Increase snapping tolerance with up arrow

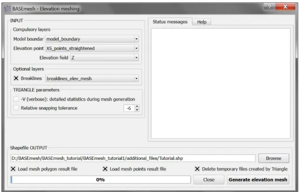pyautogui.click(x=137, y=106)
